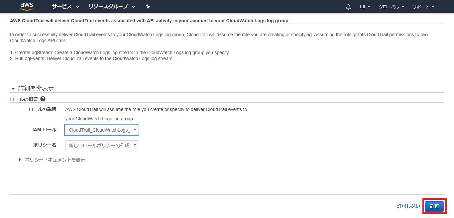
Task: Click the ロールの説明 label
Action: click(42, 109)
